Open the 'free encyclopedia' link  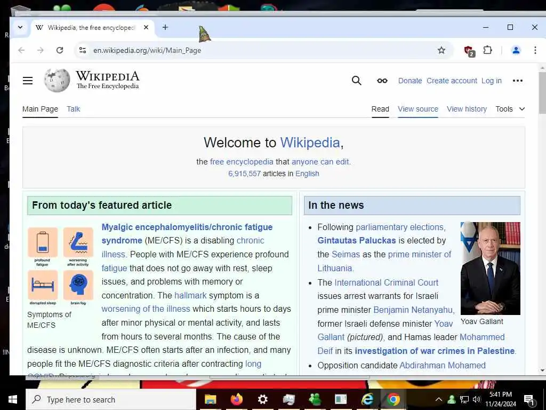pyautogui.click(x=242, y=162)
